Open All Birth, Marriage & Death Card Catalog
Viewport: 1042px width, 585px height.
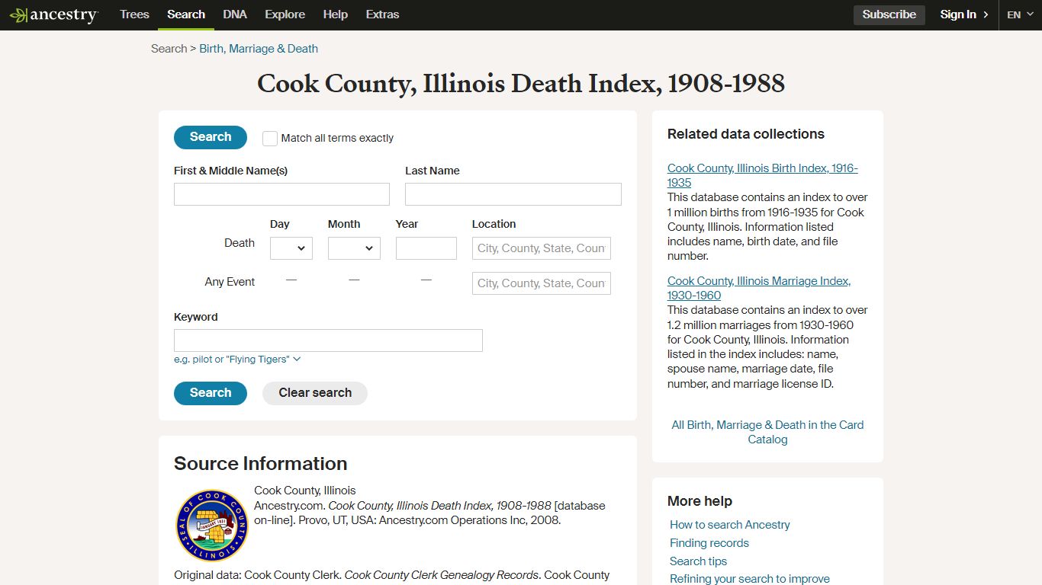coord(767,432)
